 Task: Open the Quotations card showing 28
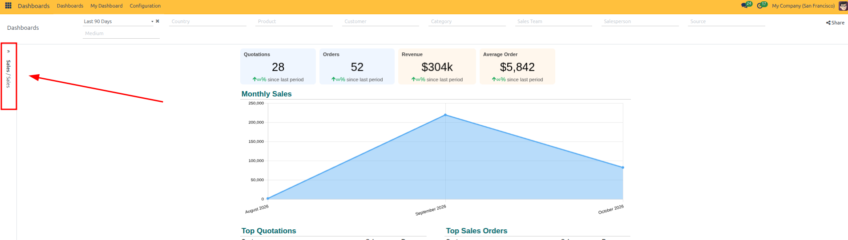tap(278, 66)
